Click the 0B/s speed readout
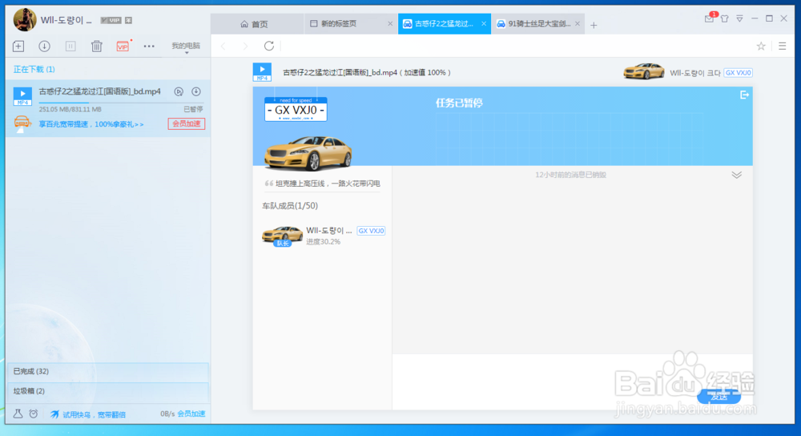 point(167,414)
